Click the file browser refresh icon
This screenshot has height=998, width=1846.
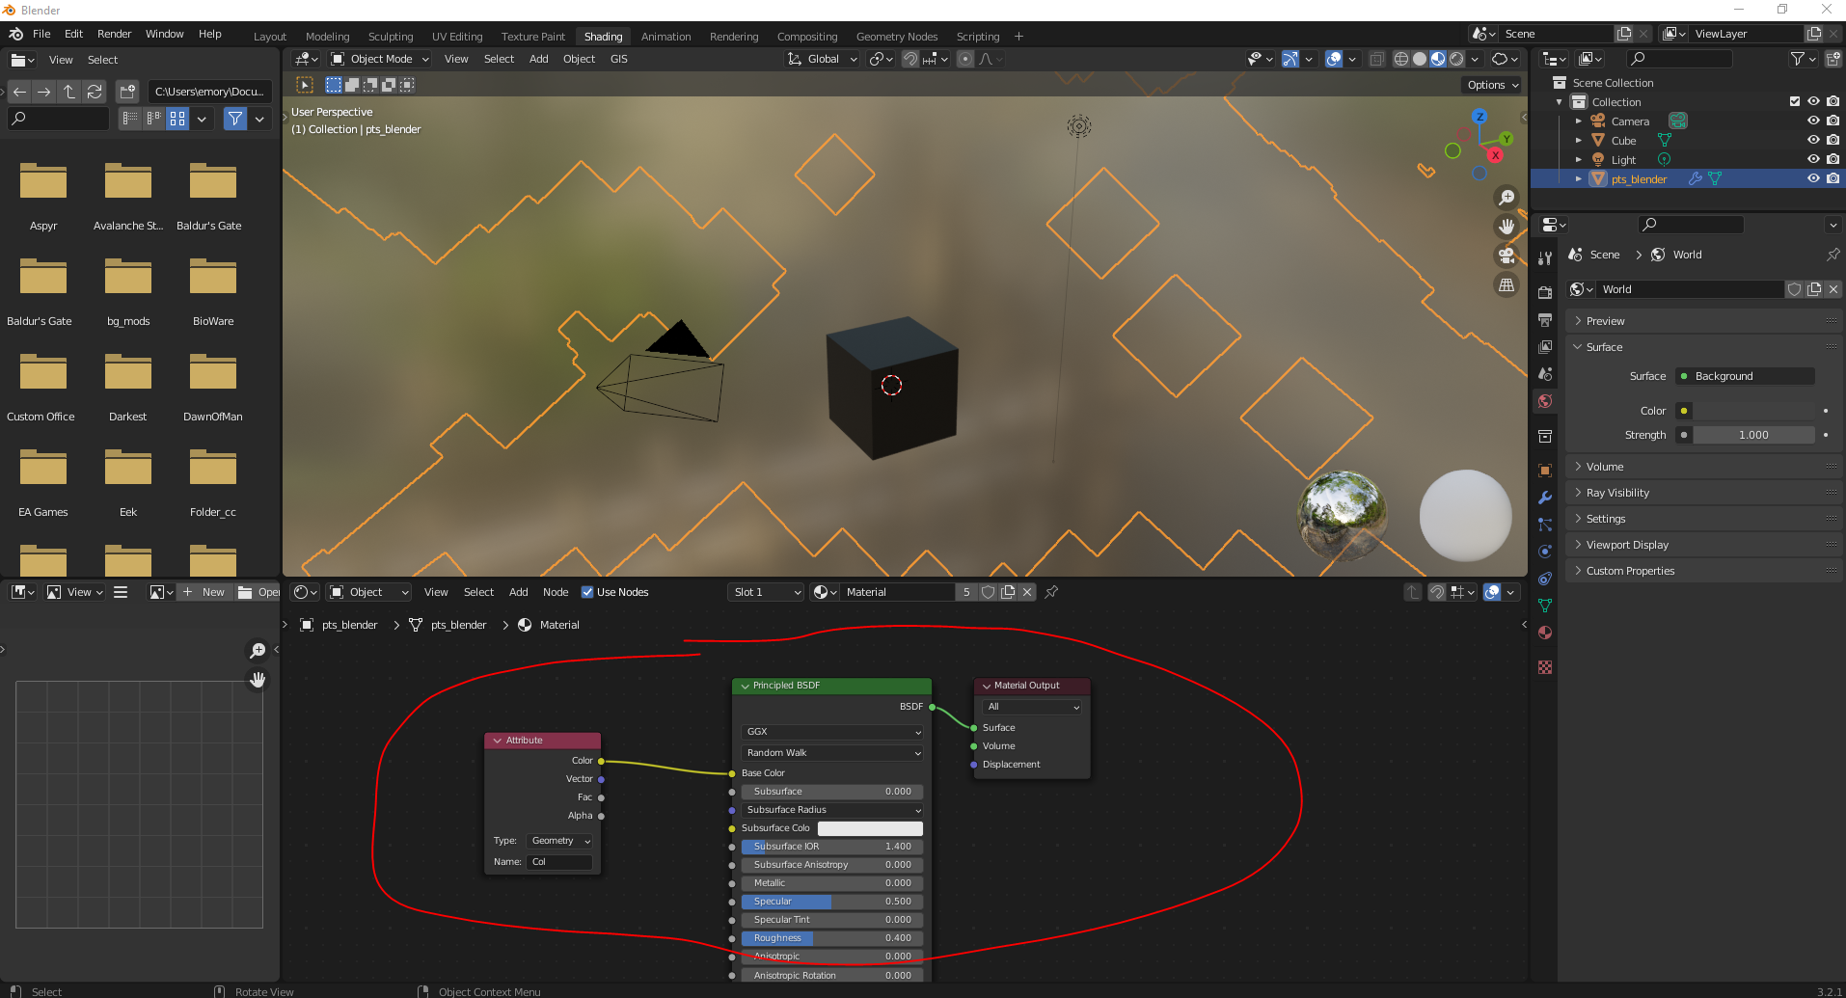pos(95,92)
